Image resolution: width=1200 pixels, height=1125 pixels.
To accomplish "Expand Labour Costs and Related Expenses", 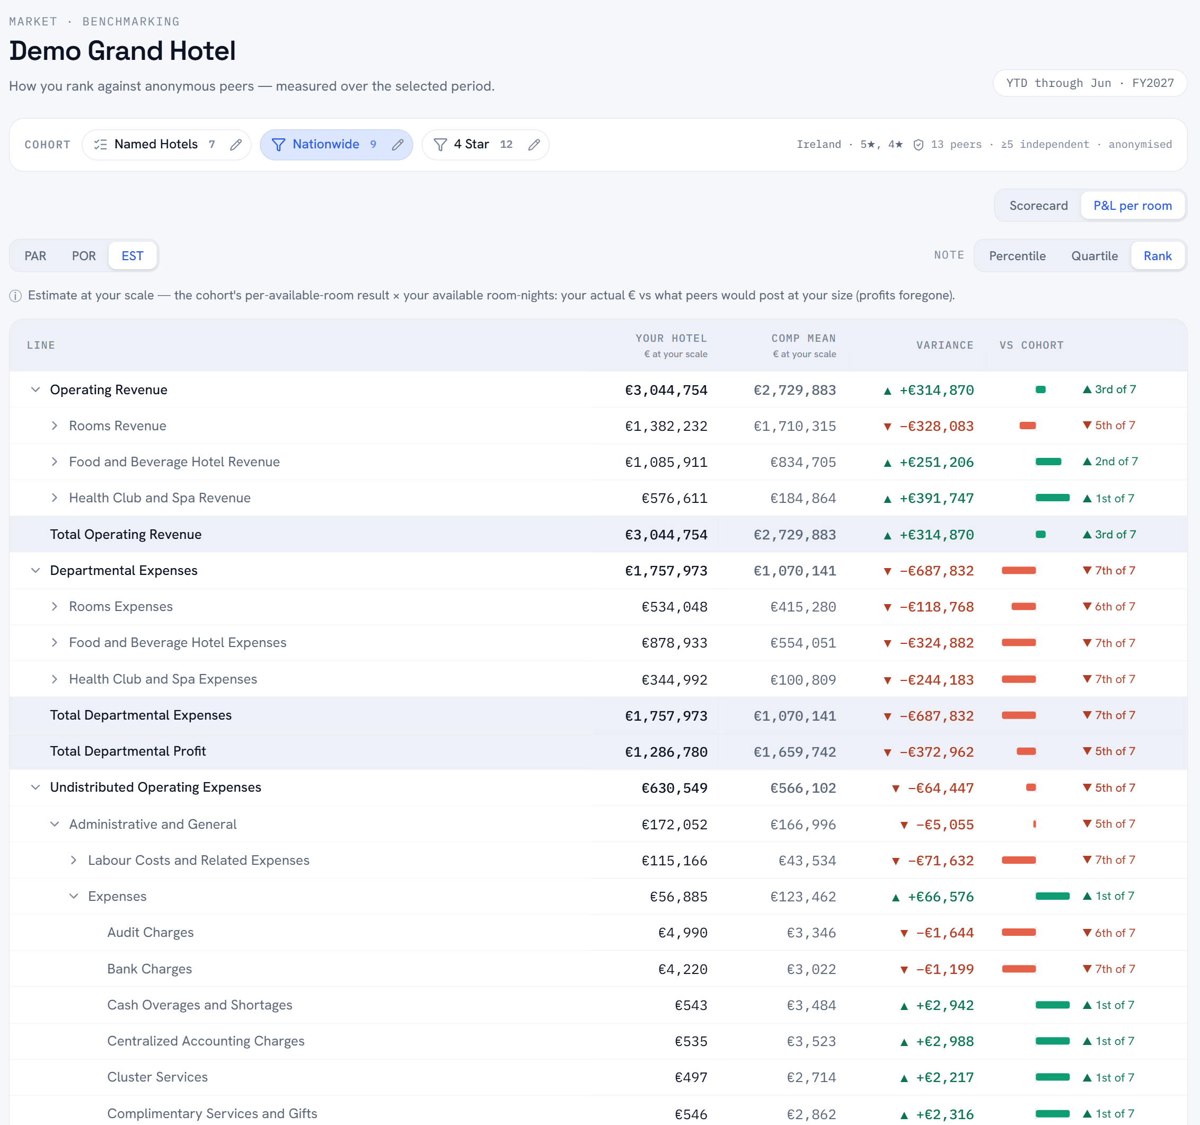I will 74,861.
